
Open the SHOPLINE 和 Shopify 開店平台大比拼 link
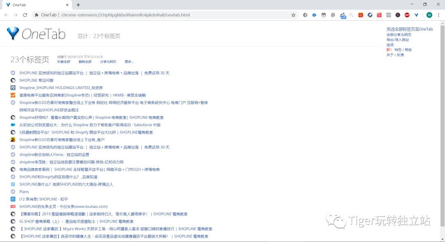[86, 132]
